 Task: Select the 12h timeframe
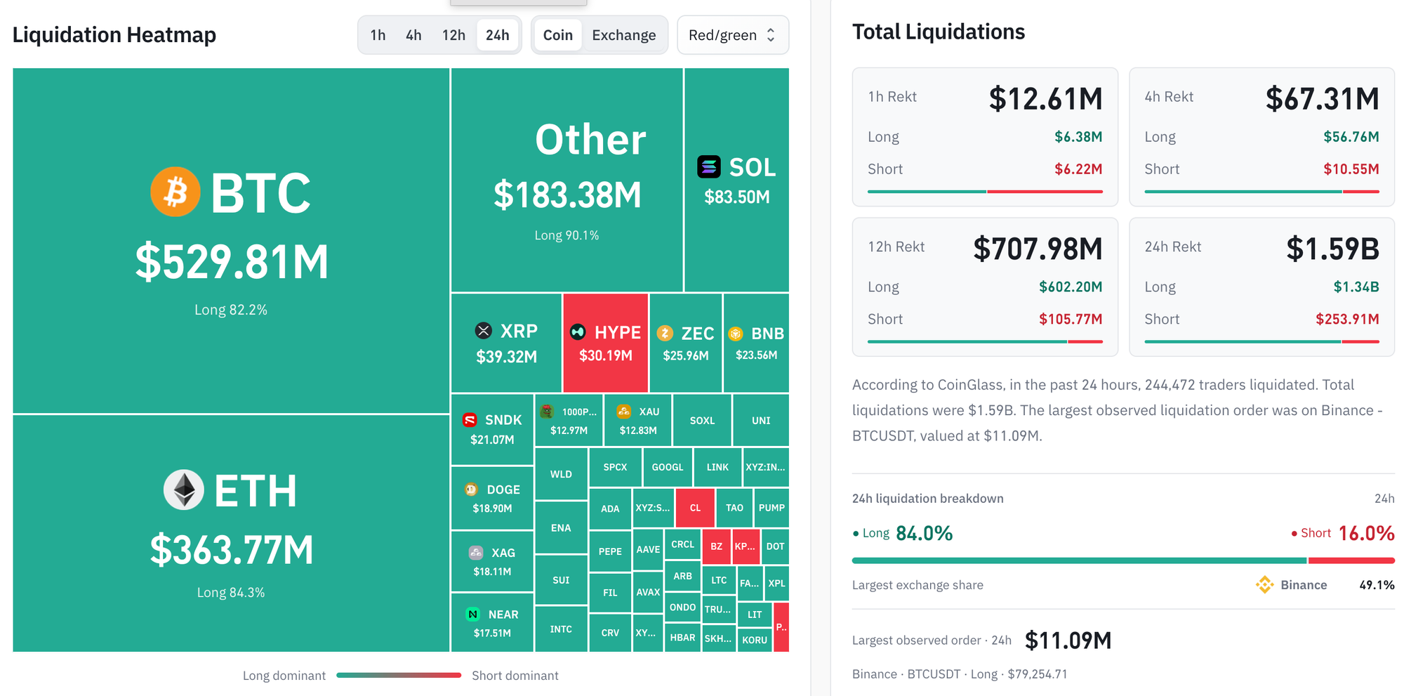coord(453,35)
